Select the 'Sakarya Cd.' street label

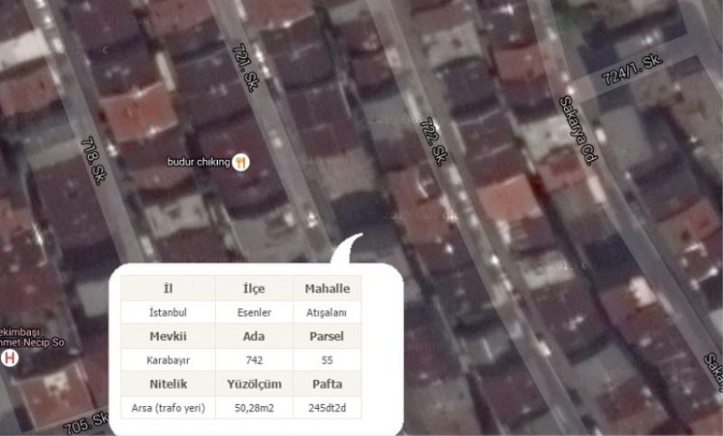[578, 129]
